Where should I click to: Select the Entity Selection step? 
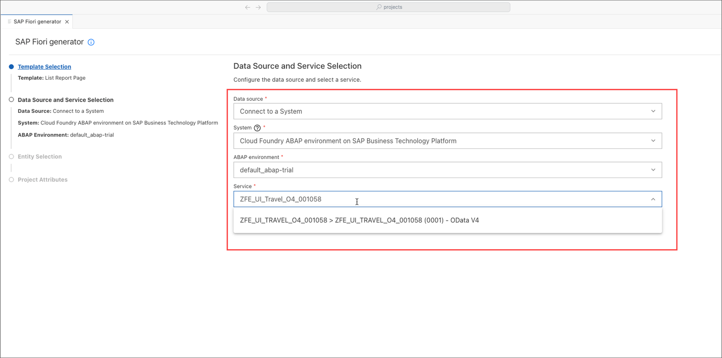pyautogui.click(x=40, y=156)
